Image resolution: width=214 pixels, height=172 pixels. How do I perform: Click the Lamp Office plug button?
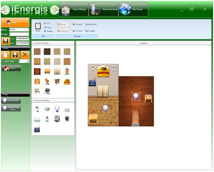pyautogui.click(x=11, y=101)
